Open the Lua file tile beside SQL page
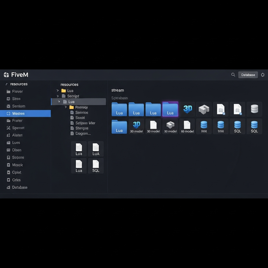 pos(79,166)
